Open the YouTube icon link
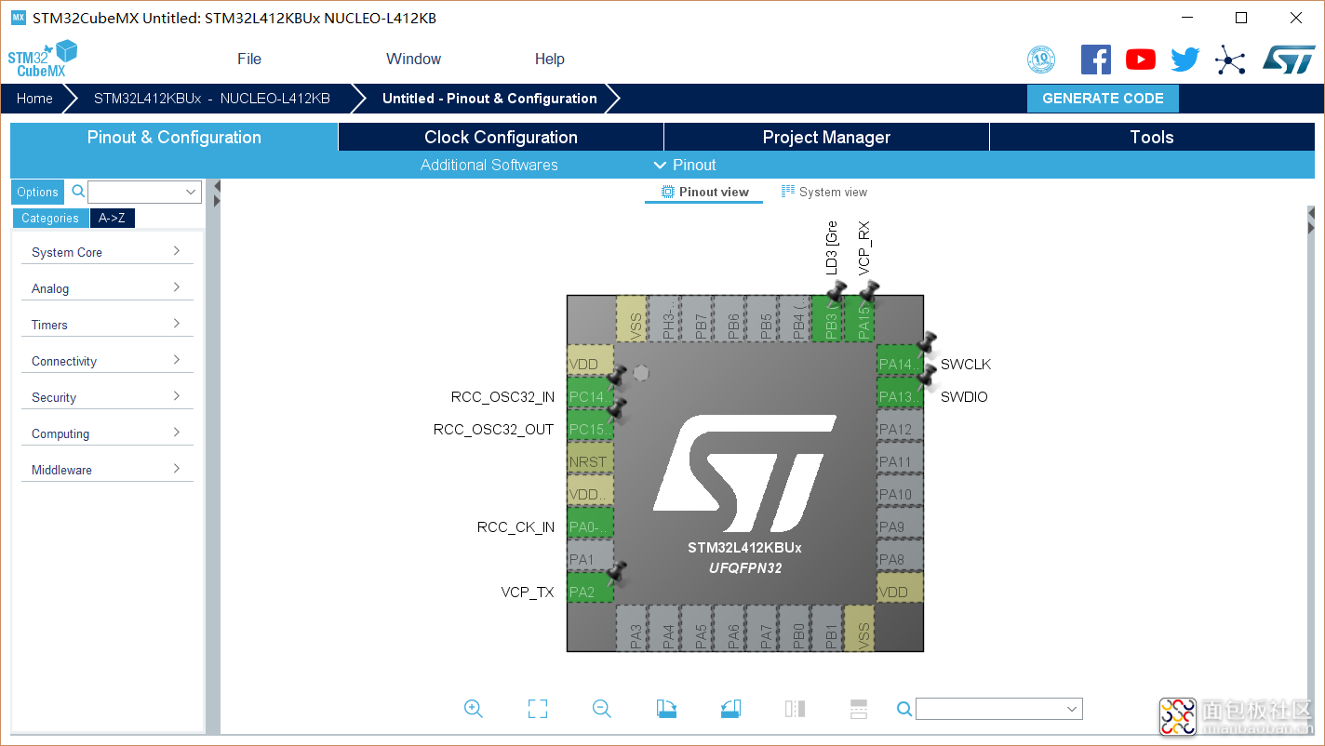This screenshot has width=1325, height=746. click(1141, 60)
